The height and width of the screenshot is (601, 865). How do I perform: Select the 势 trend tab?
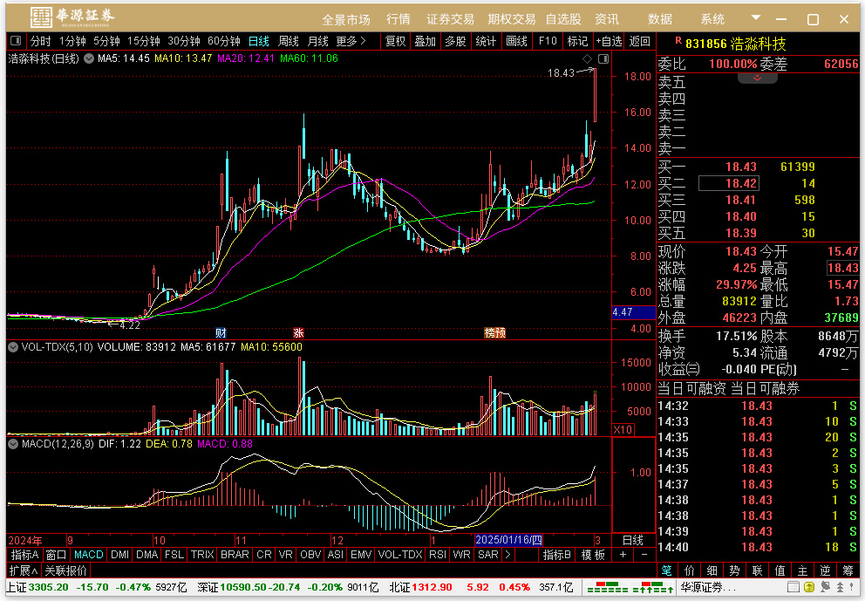pos(734,570)
